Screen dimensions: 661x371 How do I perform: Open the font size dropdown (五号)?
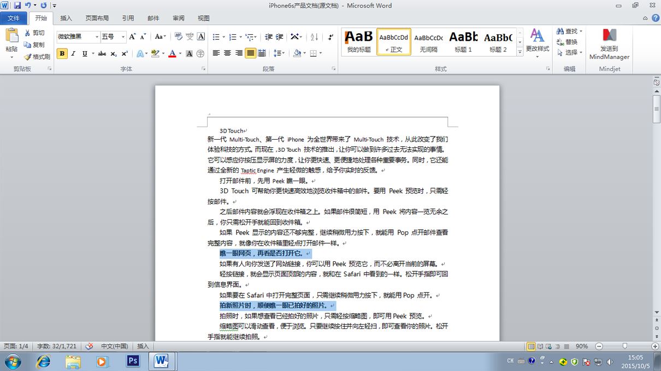[x=123, y=37]
